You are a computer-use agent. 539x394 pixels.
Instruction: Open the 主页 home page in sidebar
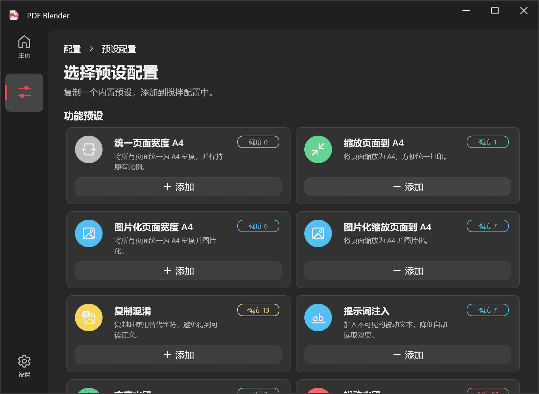tap(24, 47)
